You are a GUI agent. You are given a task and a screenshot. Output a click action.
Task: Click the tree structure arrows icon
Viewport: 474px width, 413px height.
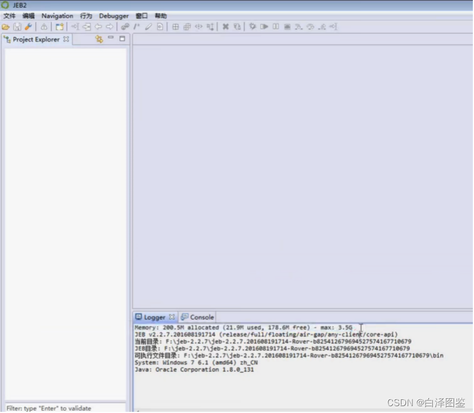tap(210, 27)
